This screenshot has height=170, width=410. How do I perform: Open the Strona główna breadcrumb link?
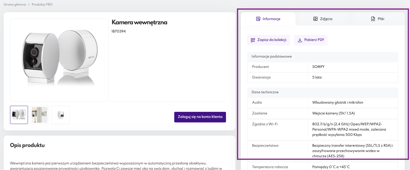tap(15, 4)
